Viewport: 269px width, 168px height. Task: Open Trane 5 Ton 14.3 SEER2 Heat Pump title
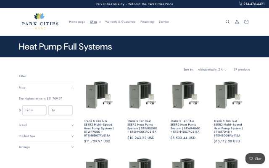(x=185, y=126)
